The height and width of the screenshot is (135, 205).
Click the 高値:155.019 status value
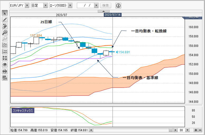point(39,130)
